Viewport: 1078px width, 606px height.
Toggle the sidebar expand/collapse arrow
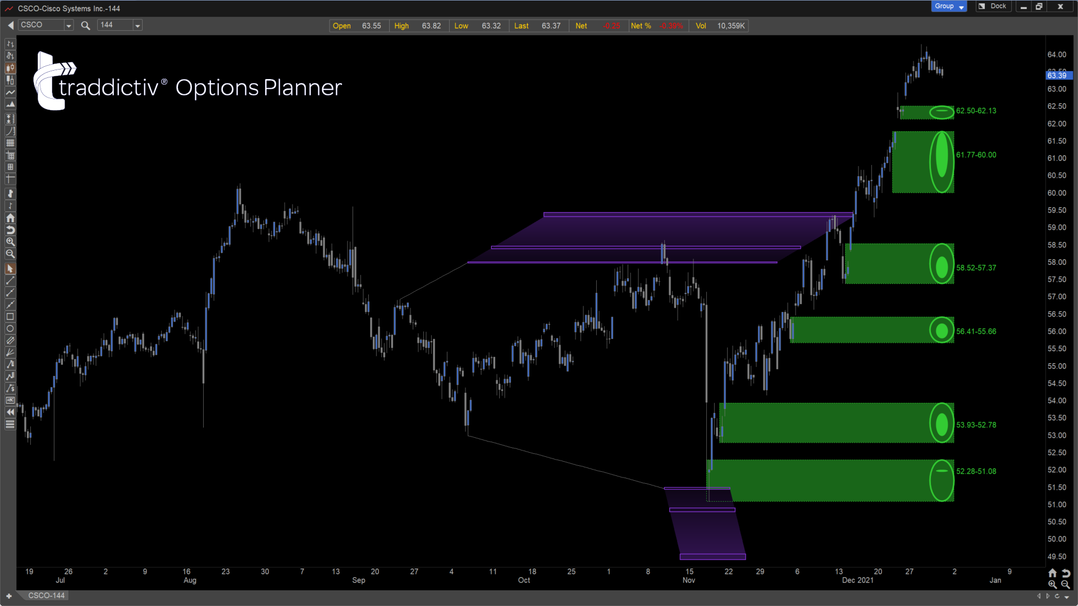(10, 412)
